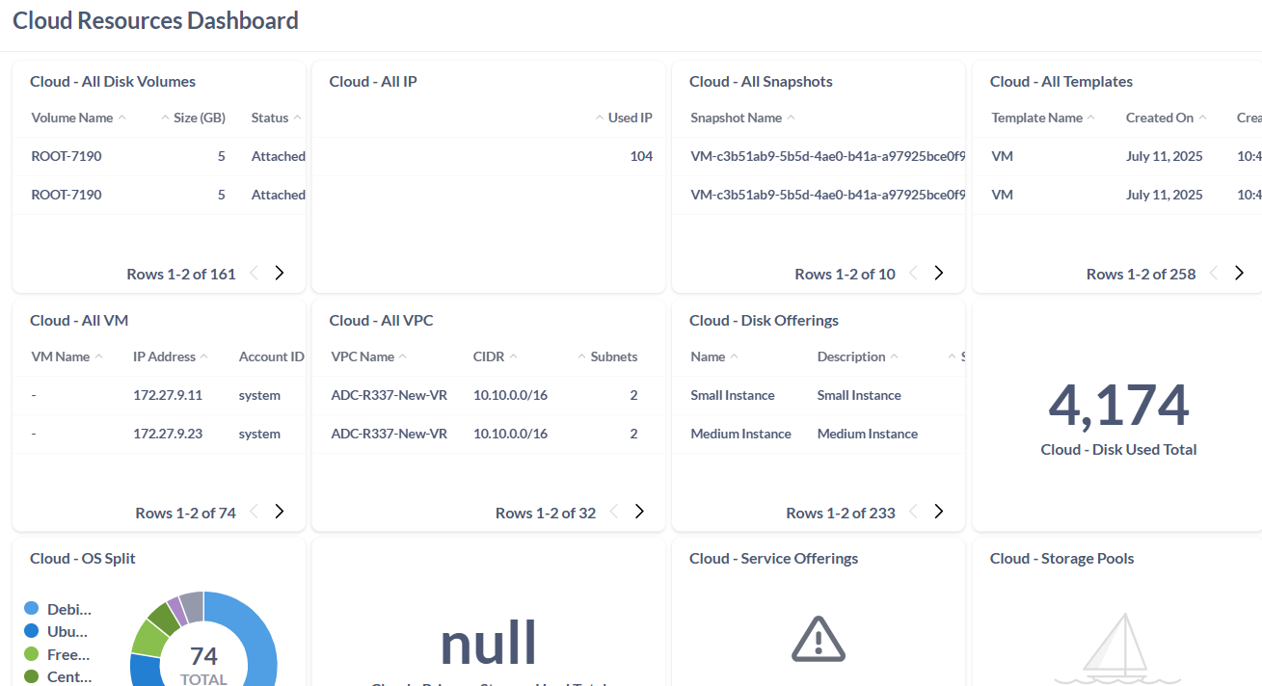Click the warning triangle in Service Offerings
The image size is (1262, 686).
[x=818, y=639]
